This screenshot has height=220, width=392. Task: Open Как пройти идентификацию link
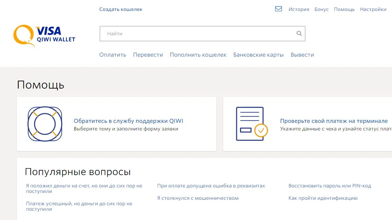point(323,198)
